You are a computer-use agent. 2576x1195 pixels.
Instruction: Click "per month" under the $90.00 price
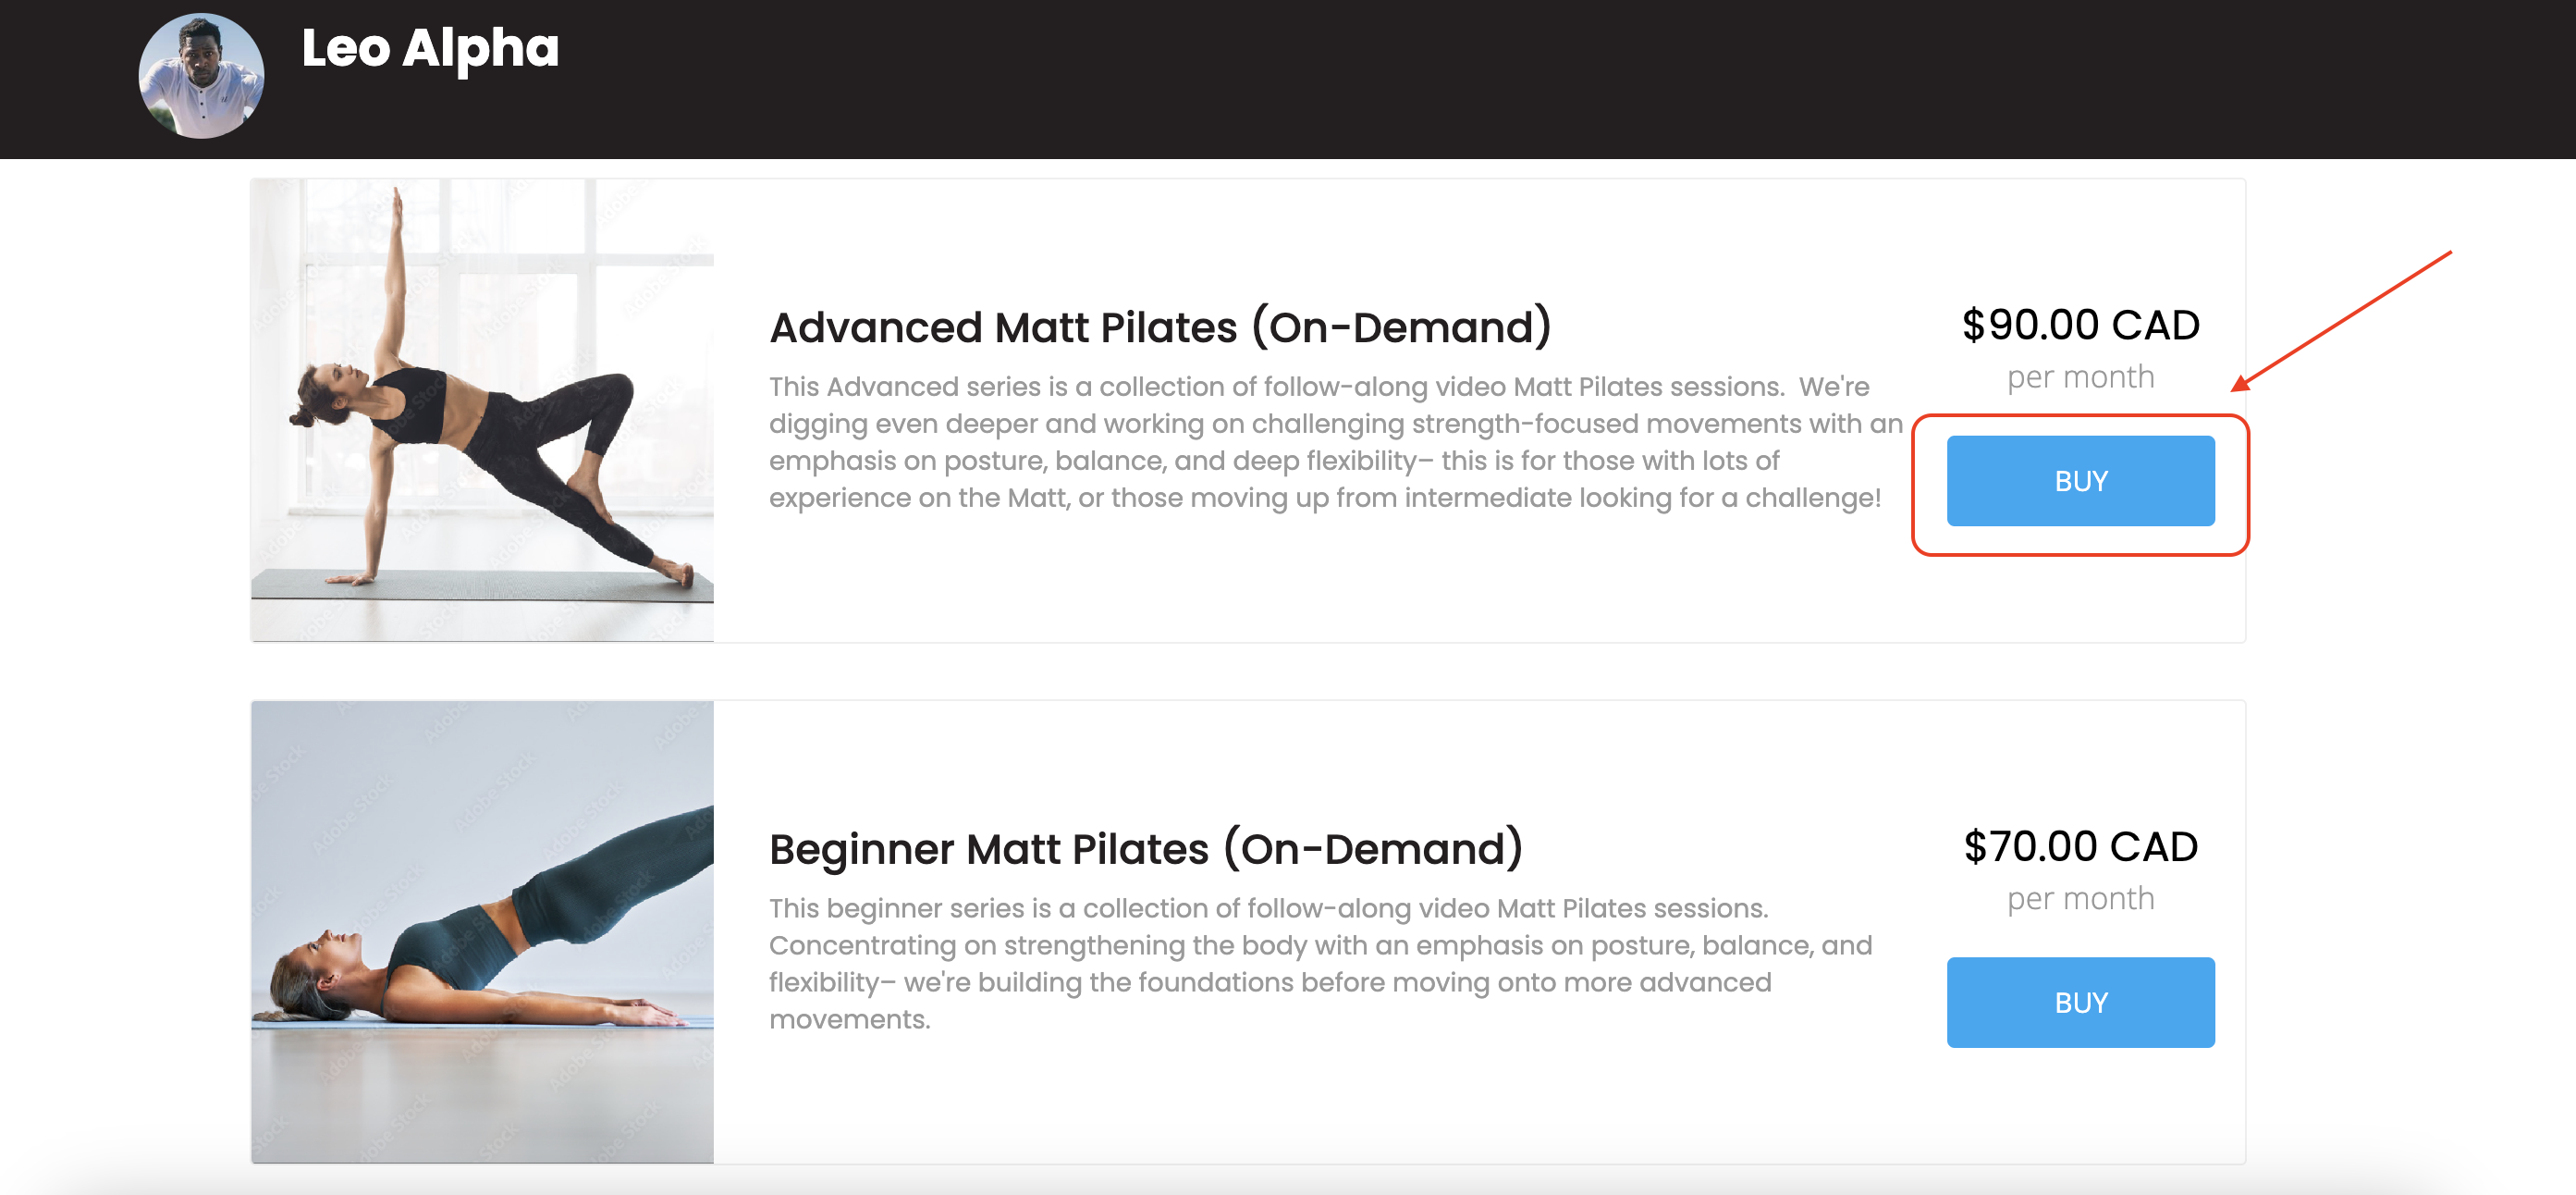coord(2080,377)
